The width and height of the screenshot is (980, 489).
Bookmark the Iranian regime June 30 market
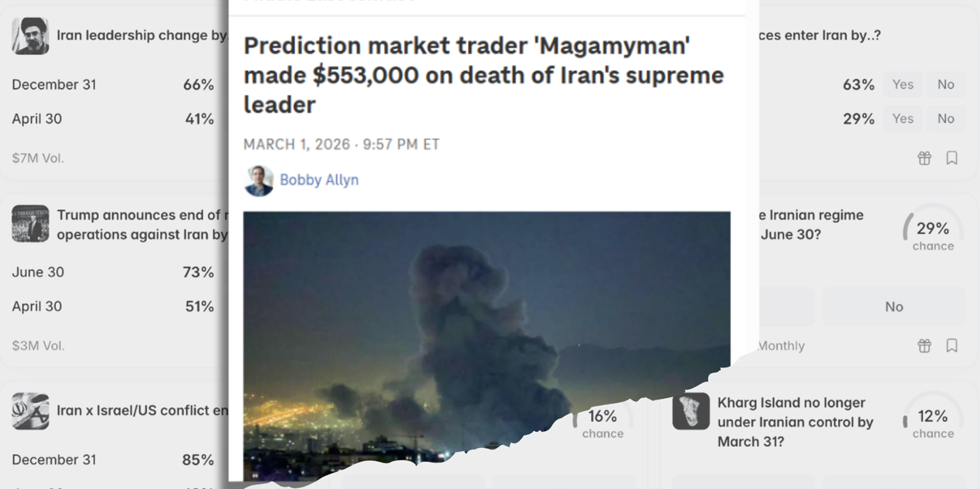tap(952, 346)
